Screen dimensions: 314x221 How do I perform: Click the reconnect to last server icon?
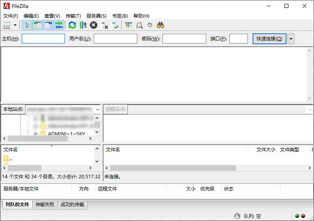pos(115,25)
